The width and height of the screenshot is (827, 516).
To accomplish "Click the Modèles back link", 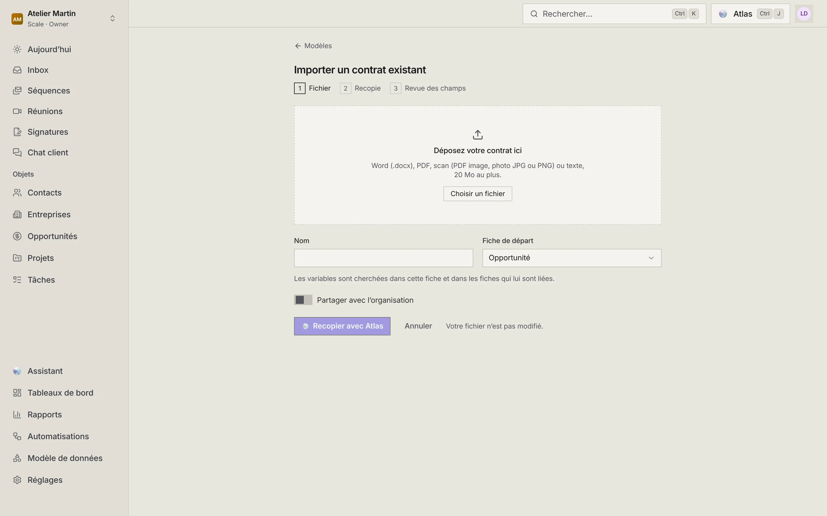I will (313, 46).
